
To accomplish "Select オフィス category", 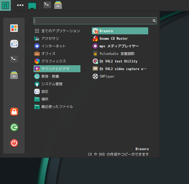I will tap(57, 54).
